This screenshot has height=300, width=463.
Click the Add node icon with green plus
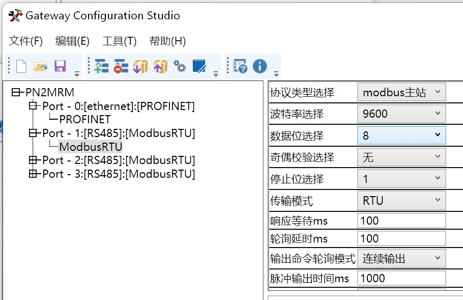pos(101,66)
